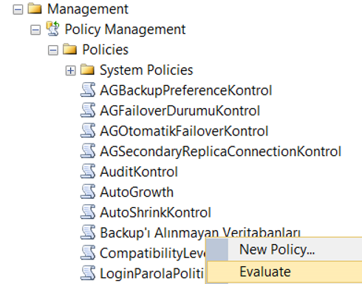This screenshot has width=362, height=284.
Task: Collapse the Management tree node
Action: tap(18, 10)
